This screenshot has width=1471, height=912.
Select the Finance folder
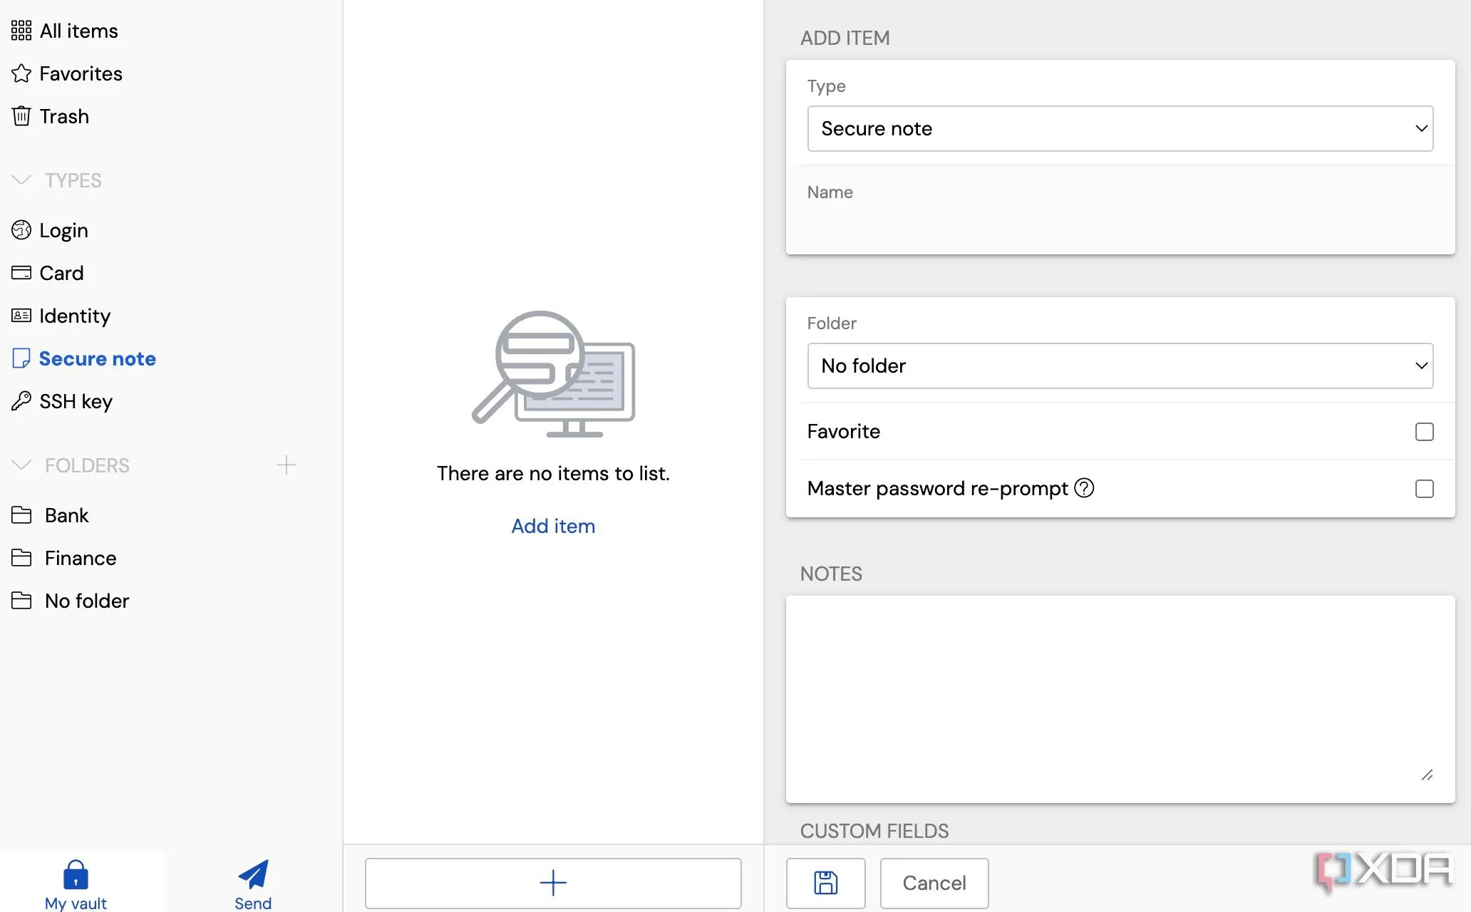[80, 558]
